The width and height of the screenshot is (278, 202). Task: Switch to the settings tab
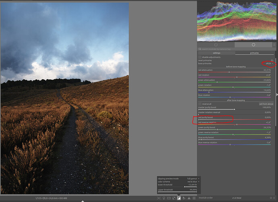point(216,53)
